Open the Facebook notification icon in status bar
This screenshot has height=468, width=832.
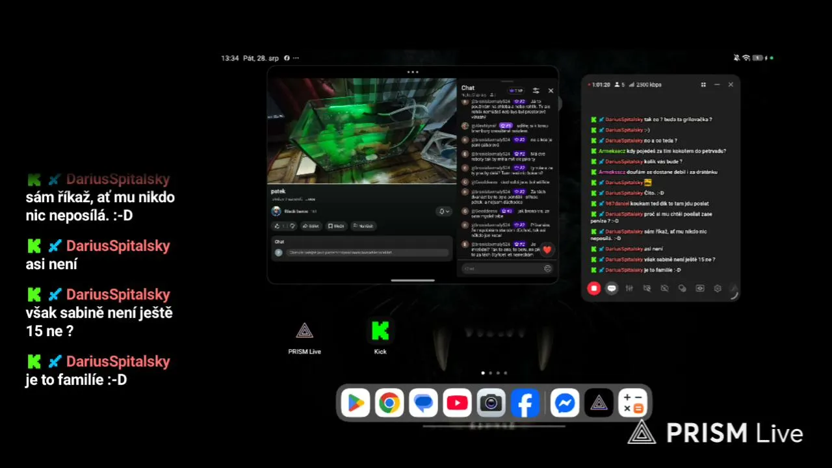pos(287,58)
